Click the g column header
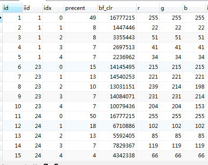Viewport: 208px width, 165px height. (171, 8)
